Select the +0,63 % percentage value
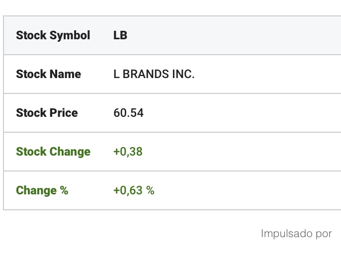 134,190
